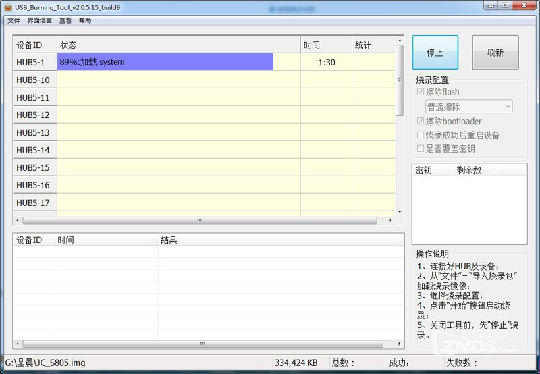Click results list horizontal scroll left arrow
540x374 pixels.
click(x=18, y=344)
